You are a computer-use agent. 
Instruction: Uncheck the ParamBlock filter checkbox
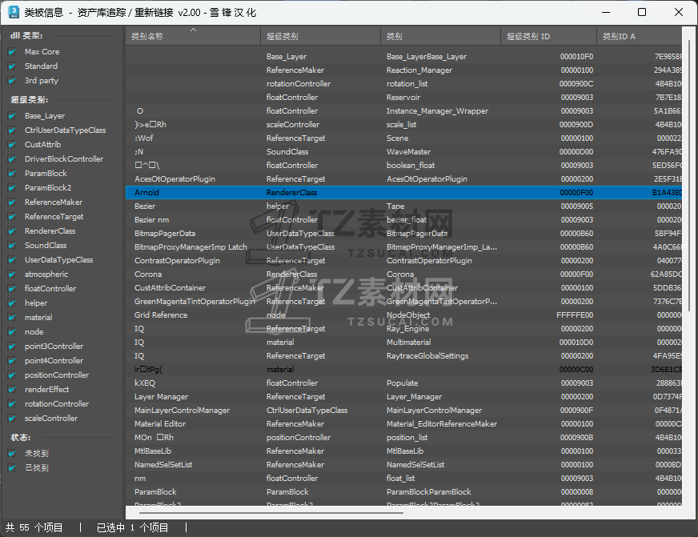13,174
